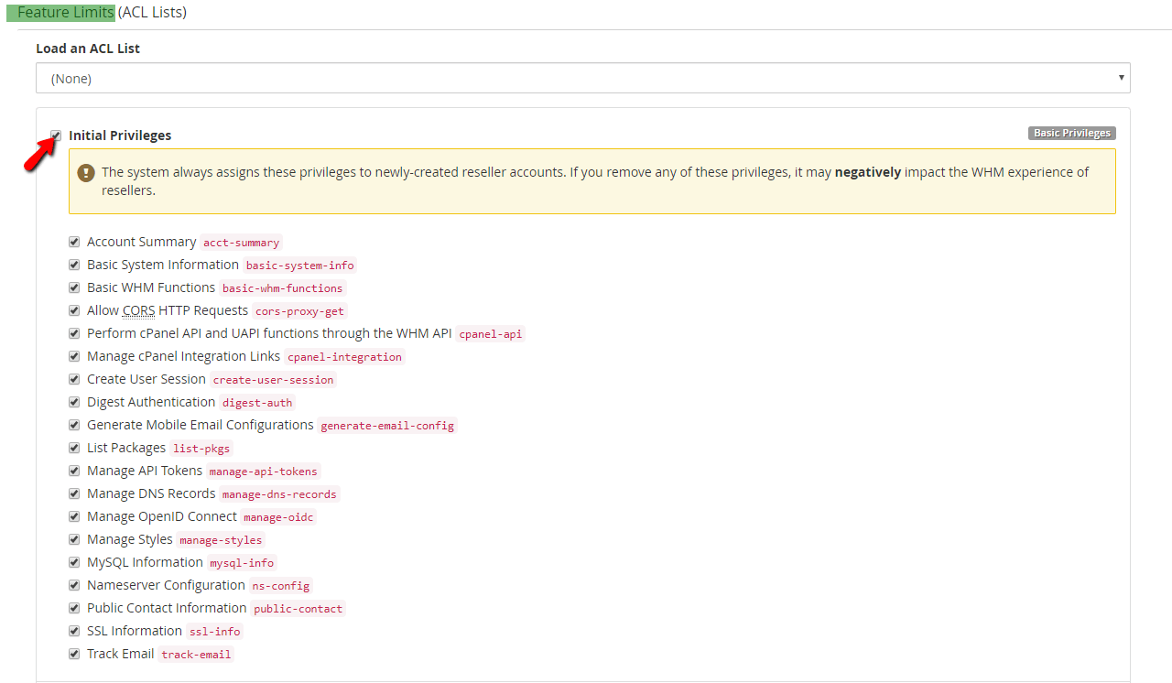Screen dimensions: 1172x683
Task: Toggle the Initial Privileges master checkbox
Action: (x=56, y=136)
